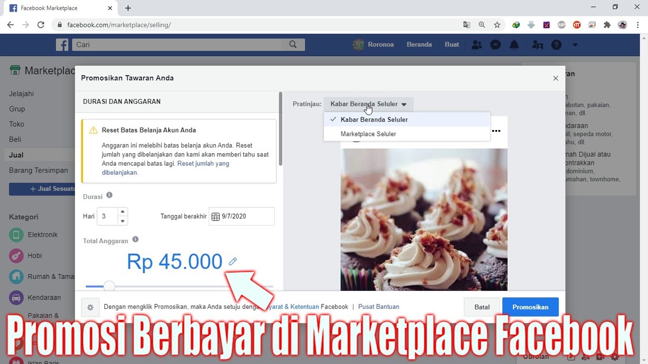648x364 pixels.
Task: Click the Roronoa profile avatar
Action: point(358,44)
